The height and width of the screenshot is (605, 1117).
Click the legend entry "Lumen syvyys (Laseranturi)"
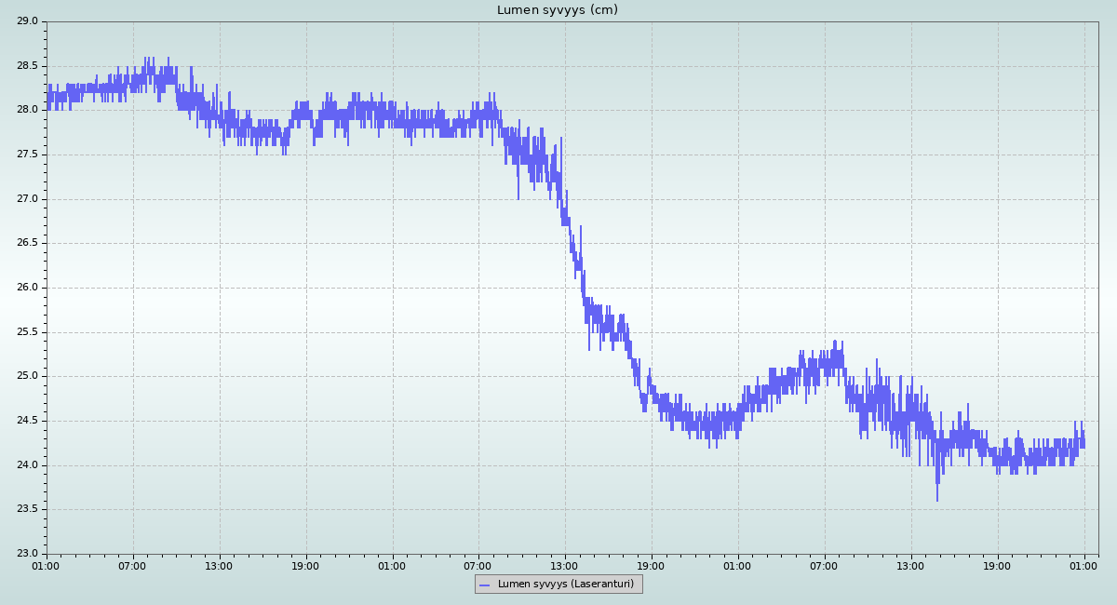[x=565, y=585]
